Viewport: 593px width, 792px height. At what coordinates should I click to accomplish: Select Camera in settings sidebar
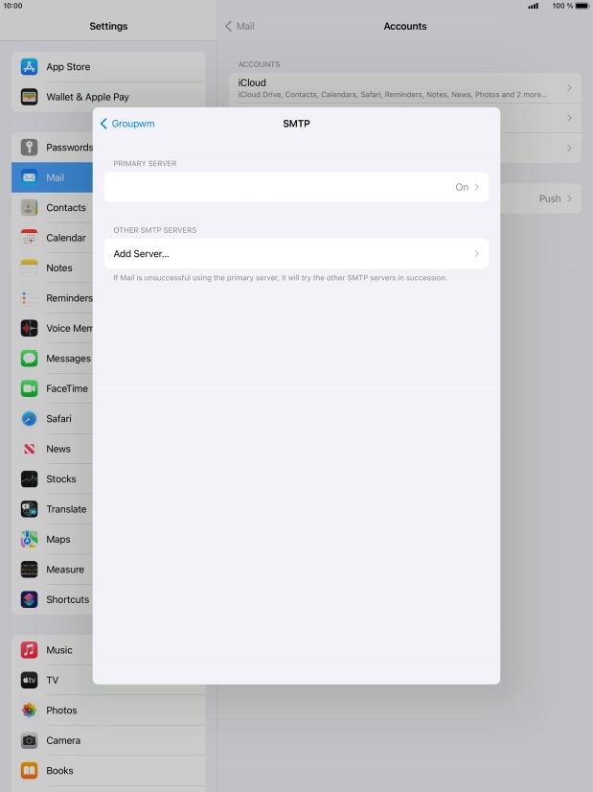coord(63,740)
